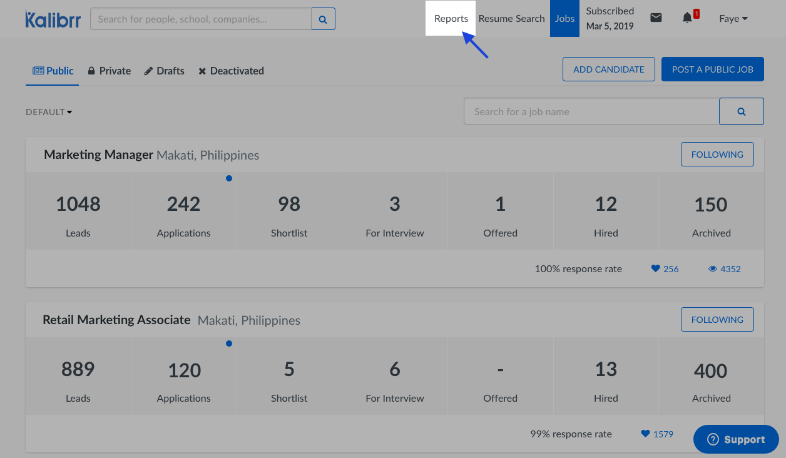Click the top search magnifier icon
The height and width of the screenshot is (458, 786).
[x=323, y=19]
